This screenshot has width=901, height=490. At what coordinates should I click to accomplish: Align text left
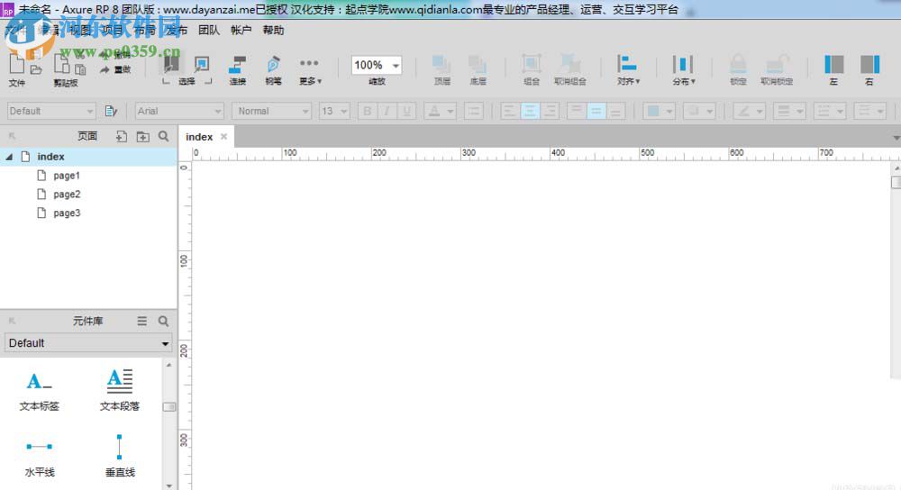tap(509, 111)
